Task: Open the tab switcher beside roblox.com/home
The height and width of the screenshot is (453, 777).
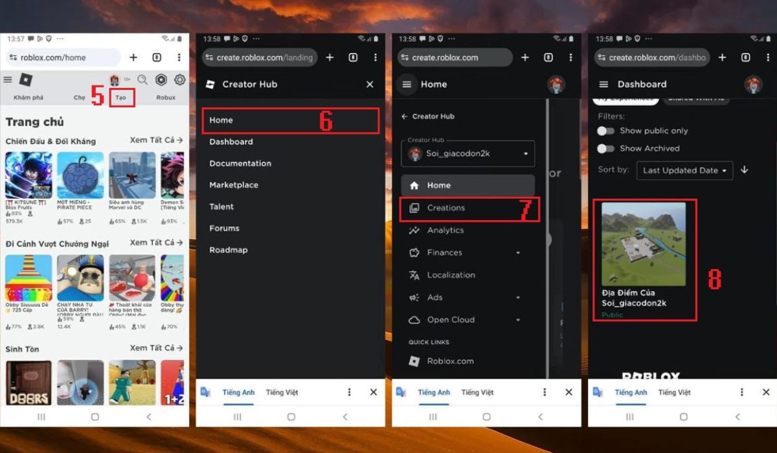Action: pyautogui.click(x=157, y=58)
